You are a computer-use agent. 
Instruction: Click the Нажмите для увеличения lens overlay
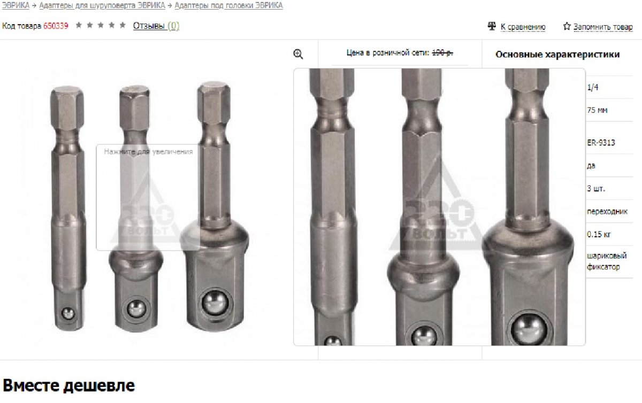click(x=148, y=197)
